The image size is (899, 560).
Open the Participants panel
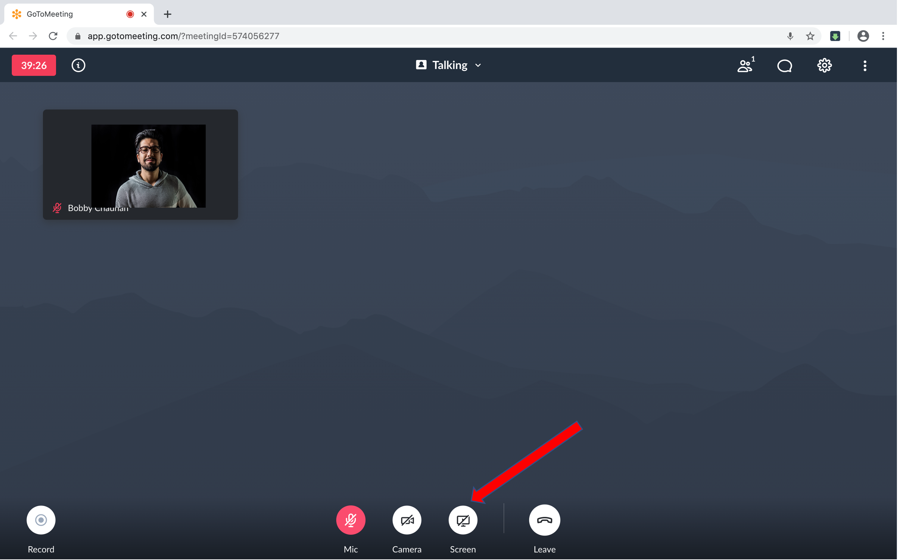745,64
